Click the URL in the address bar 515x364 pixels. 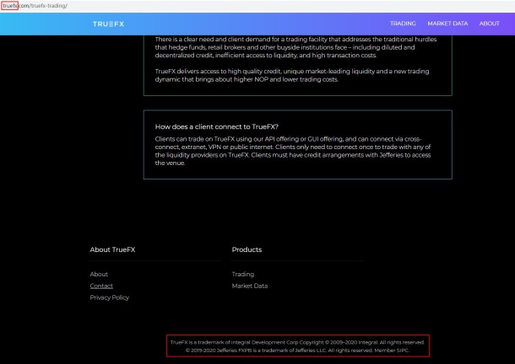pyautogui.click(x=35, y=6)
